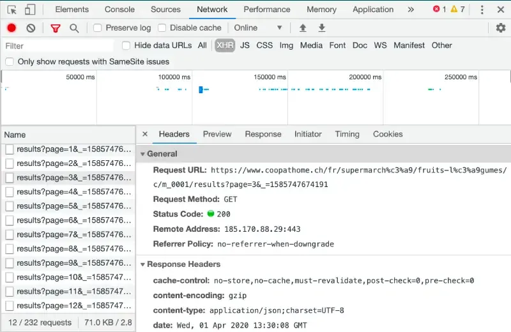Collapse the General section
Screen dimensions: 511x332
(143, 154)
